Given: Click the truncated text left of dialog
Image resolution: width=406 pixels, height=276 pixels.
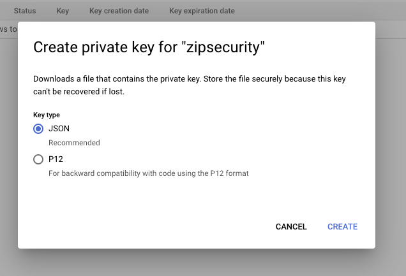Looking at the screenshot, I should pos(8,29).
